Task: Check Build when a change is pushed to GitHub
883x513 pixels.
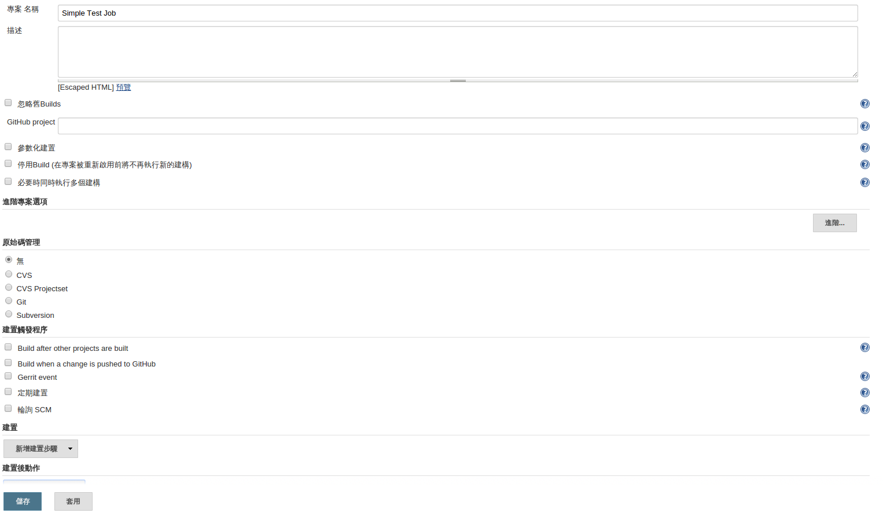Action: click(8, 362)
